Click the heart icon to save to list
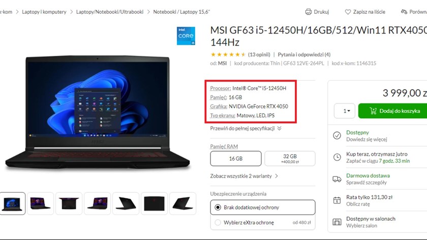Screen dimensions: 427x240 348,12
